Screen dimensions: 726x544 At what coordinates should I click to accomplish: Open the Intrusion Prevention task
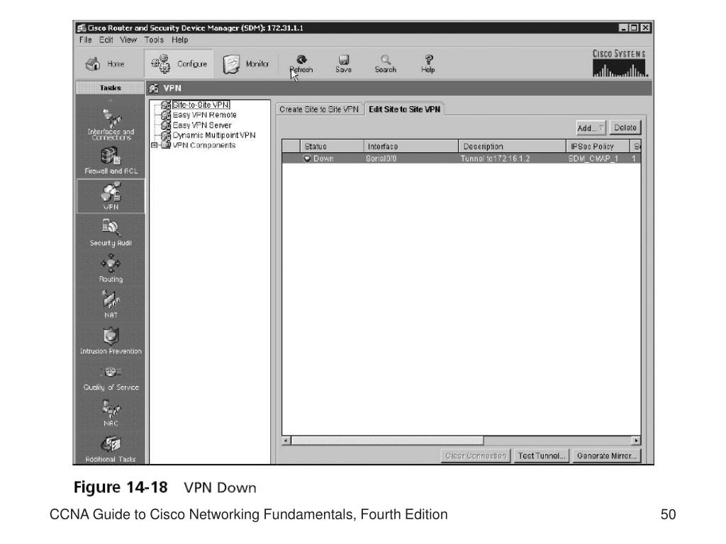[x=111, y=341]
